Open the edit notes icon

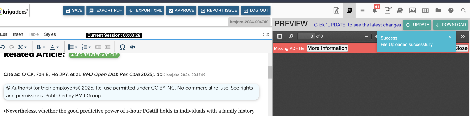388,10
